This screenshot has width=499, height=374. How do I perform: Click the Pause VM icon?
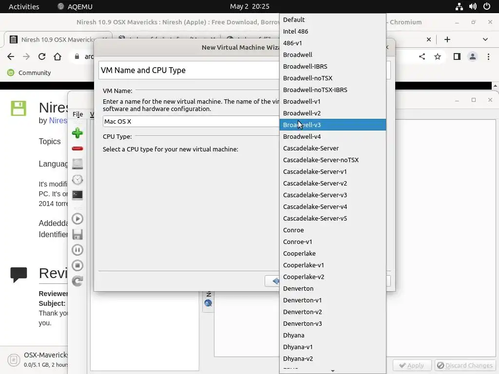(x=77, y=250)
